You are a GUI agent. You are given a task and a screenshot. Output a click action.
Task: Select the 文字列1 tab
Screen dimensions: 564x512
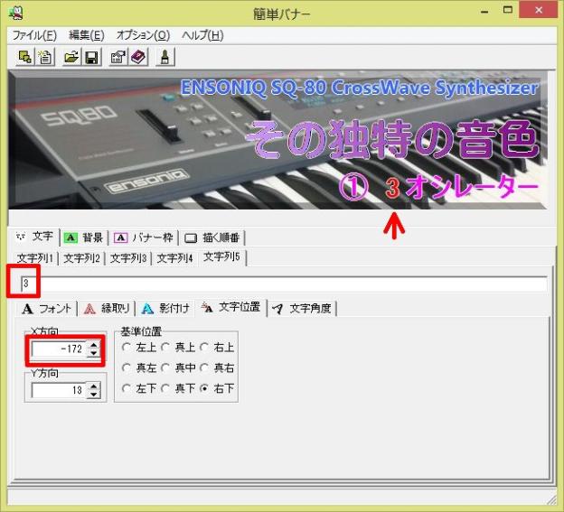click(x=35, y=258)
